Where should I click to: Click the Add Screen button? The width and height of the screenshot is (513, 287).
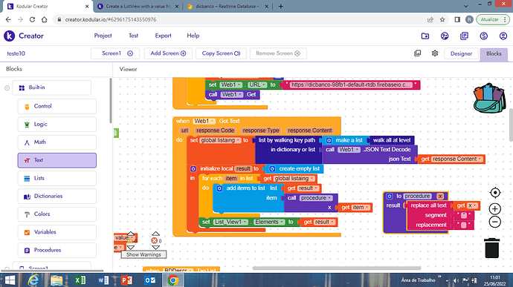click(x=168, y=53)
